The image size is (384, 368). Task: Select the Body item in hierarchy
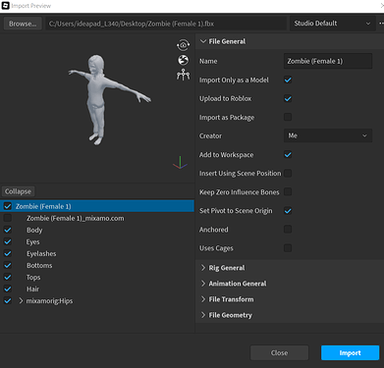(34, 230)
